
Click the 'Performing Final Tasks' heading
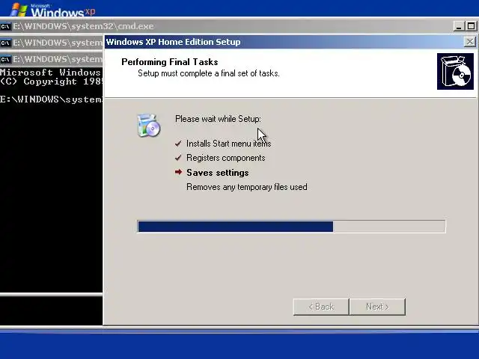point(170,62)
